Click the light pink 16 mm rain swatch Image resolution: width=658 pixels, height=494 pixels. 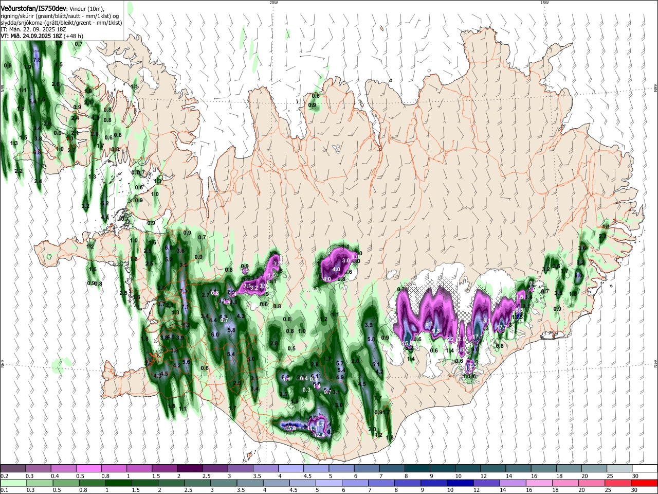pos(539,483)
